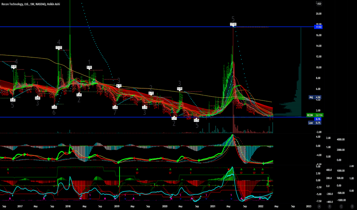The height and width of the screenshot is (210, 357).
Task: Select the 4.70 pivot high label
Action: 151,93
